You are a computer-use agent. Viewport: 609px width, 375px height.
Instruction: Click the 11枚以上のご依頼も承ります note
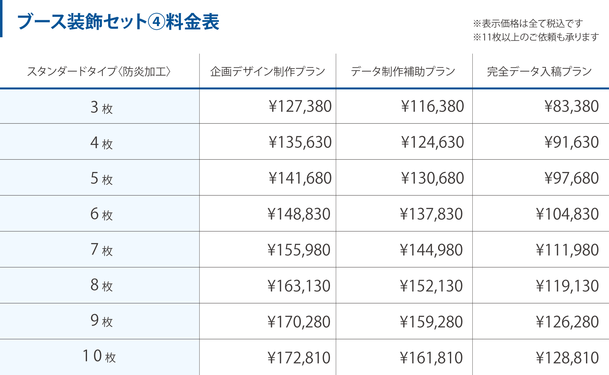pos(536,37)
